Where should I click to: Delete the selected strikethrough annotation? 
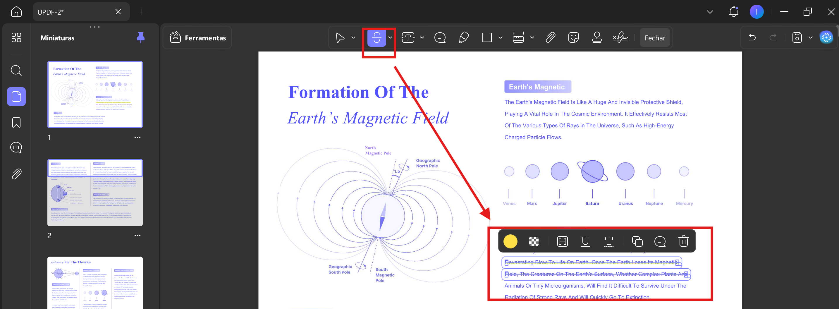[x=683, y=241]
